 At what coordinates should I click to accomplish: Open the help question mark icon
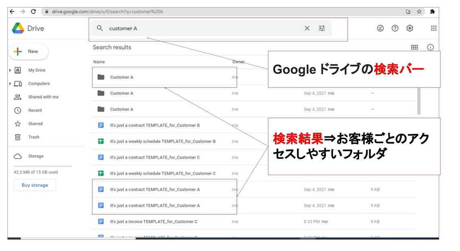click(395, 28)
